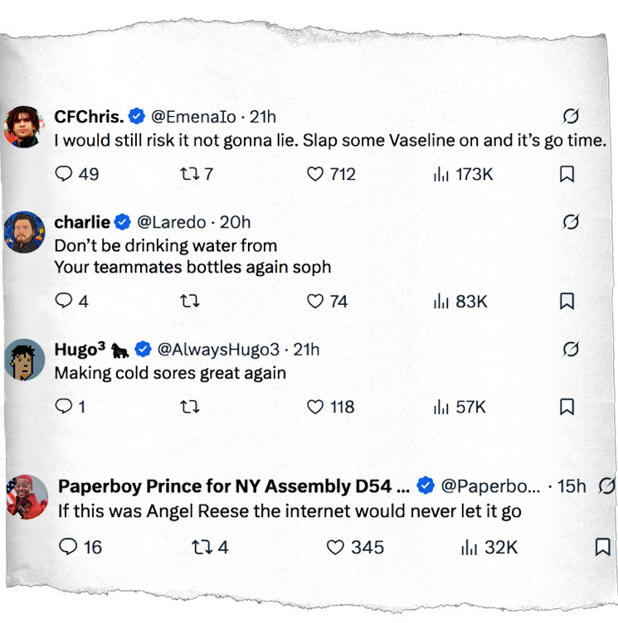Retweet CFChris's tweet with 7 reposts
618x623 pixels.
point(188,174)
